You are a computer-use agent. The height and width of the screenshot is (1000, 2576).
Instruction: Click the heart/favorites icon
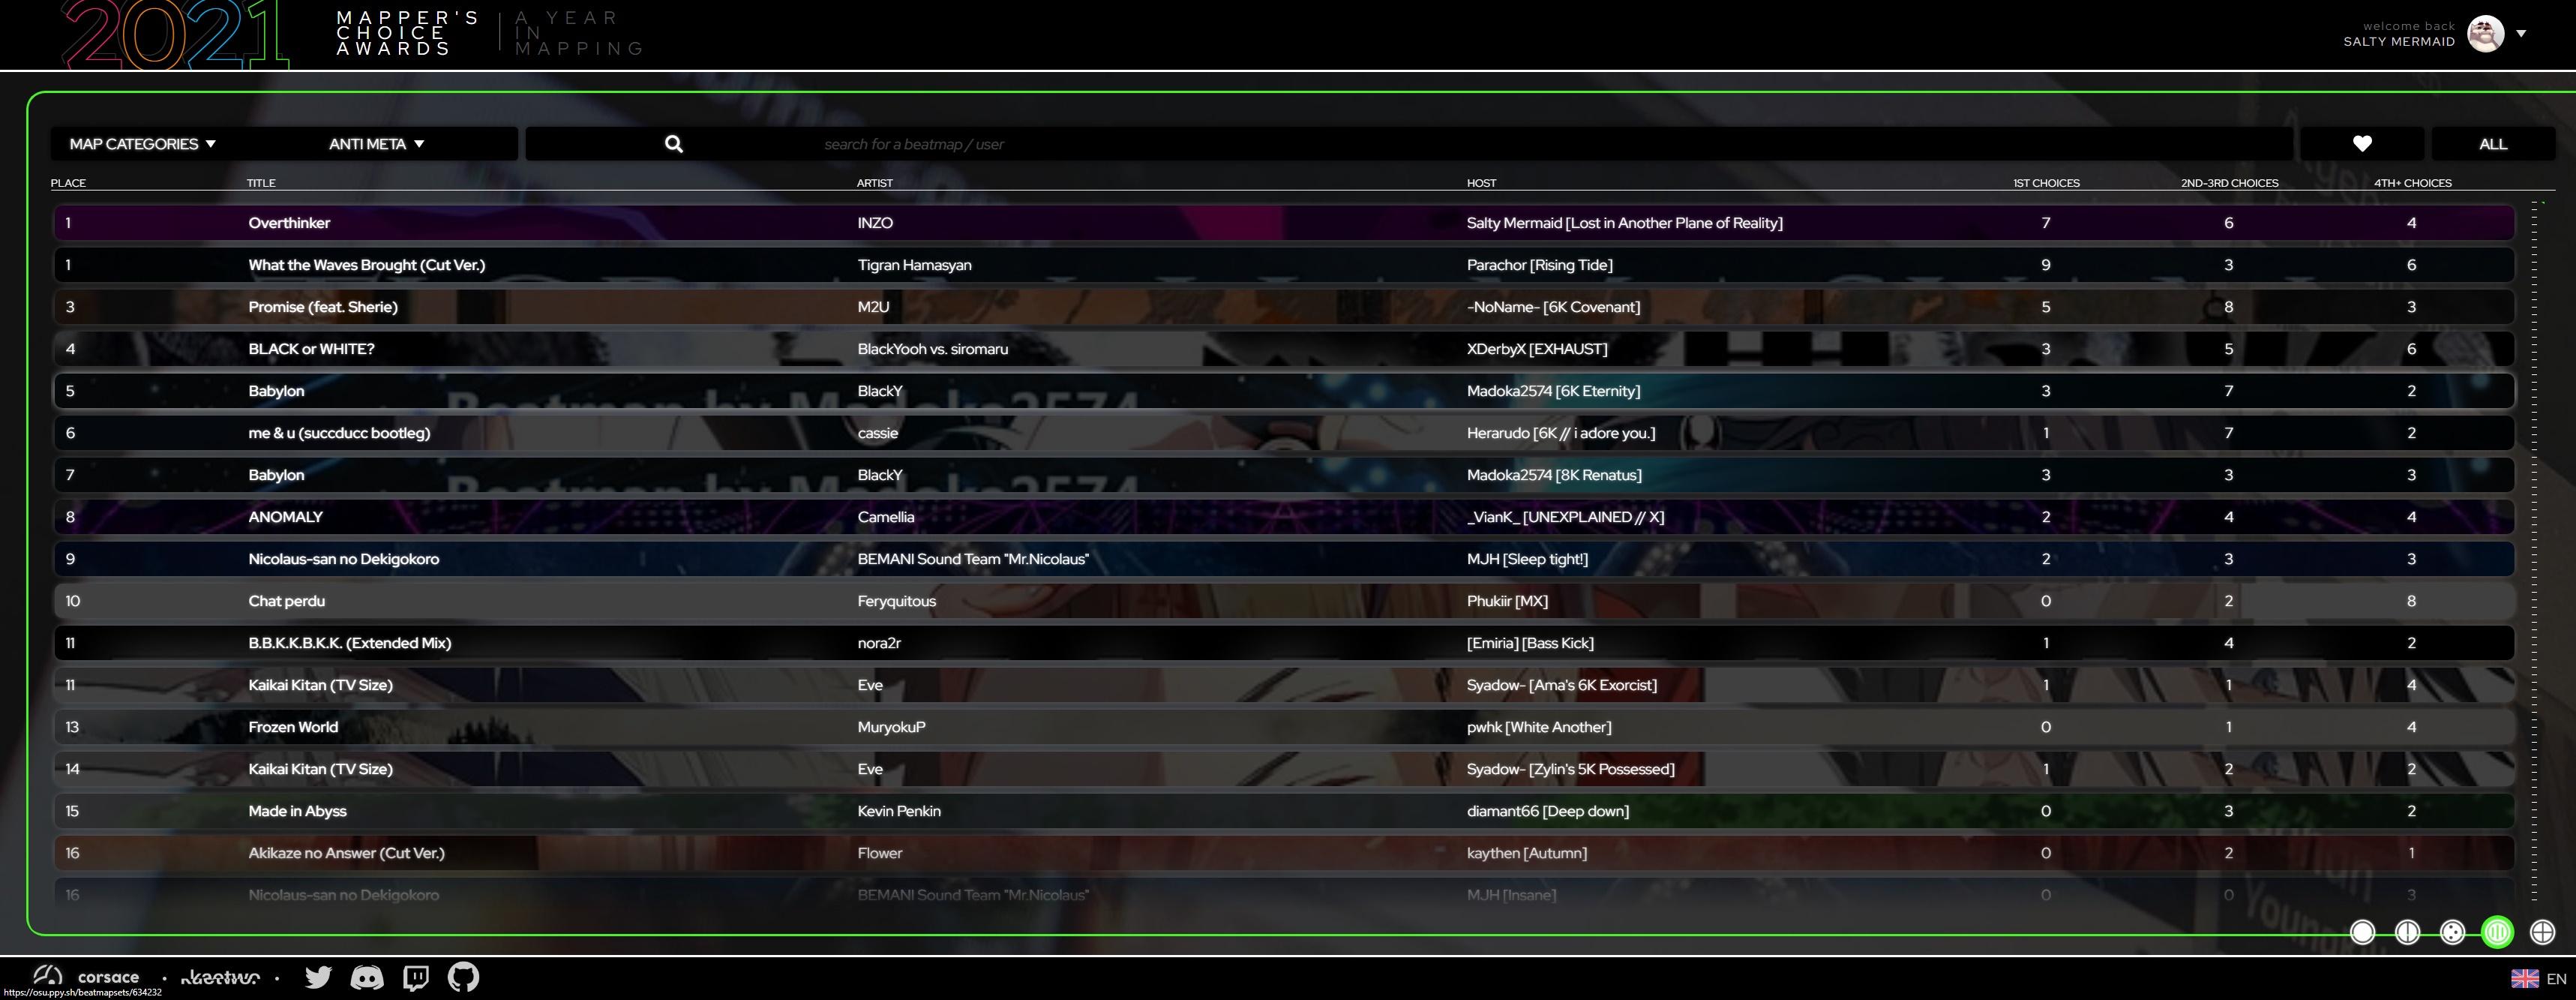pyautogui.click(x=2362, y=143)
